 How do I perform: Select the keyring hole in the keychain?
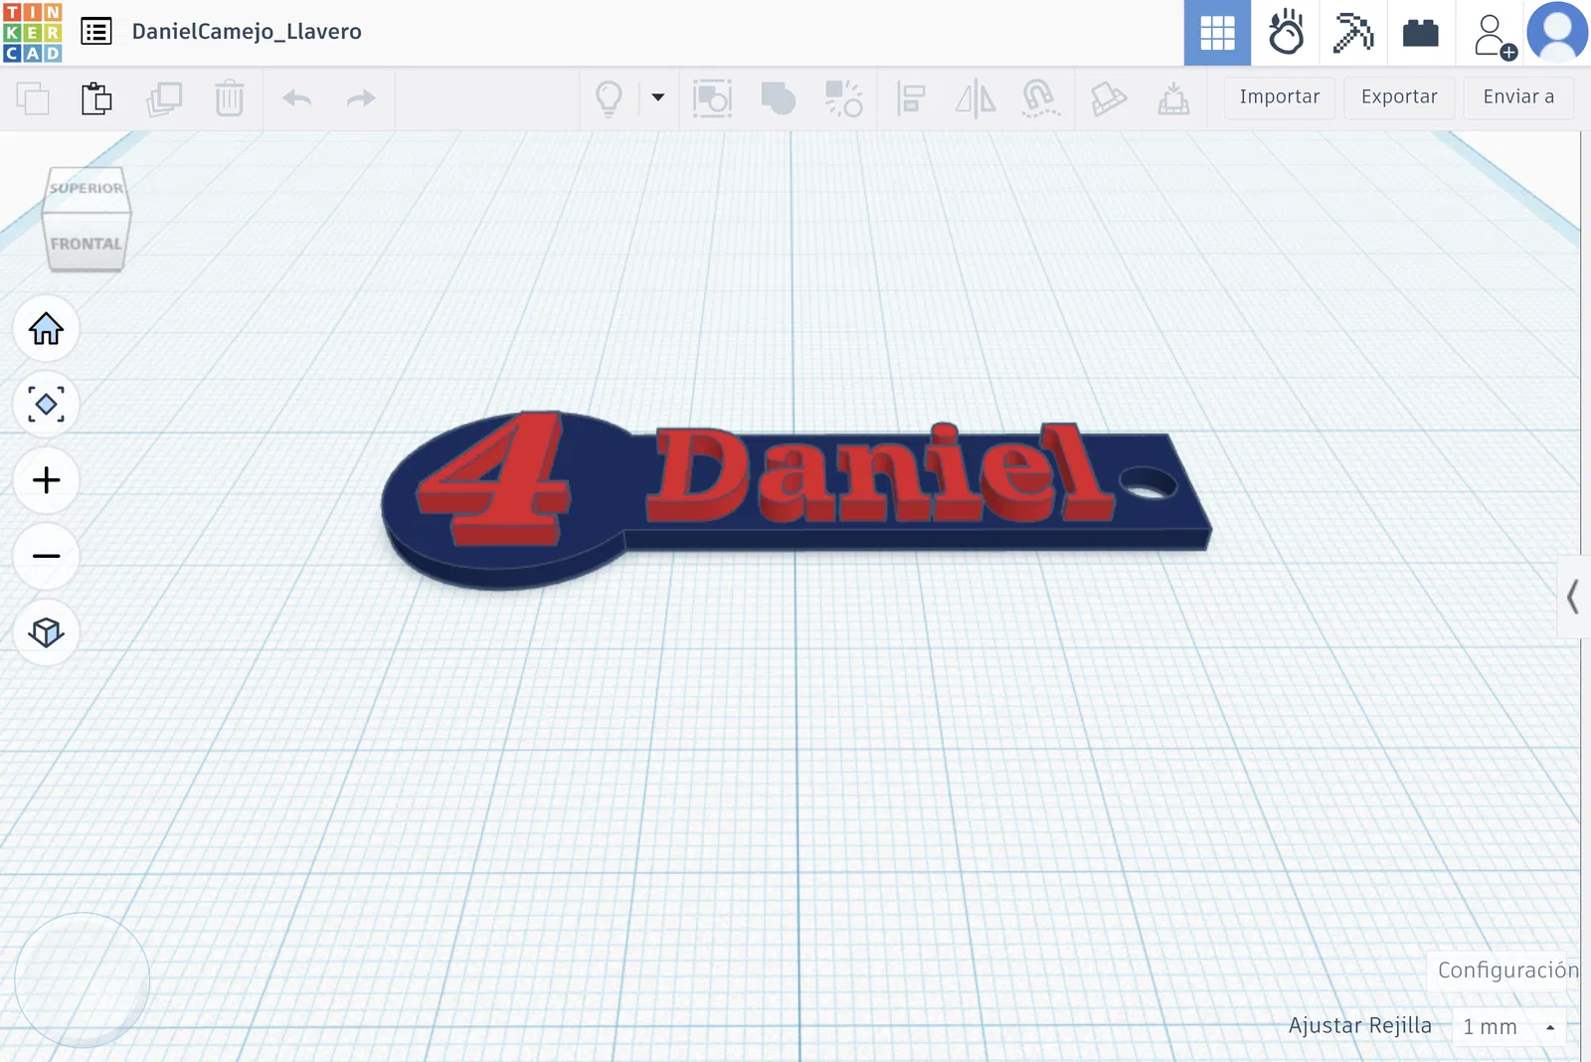(x=1148, y=483)
